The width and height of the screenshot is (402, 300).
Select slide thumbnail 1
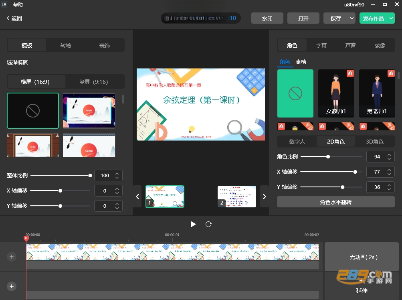coord(165,197)
